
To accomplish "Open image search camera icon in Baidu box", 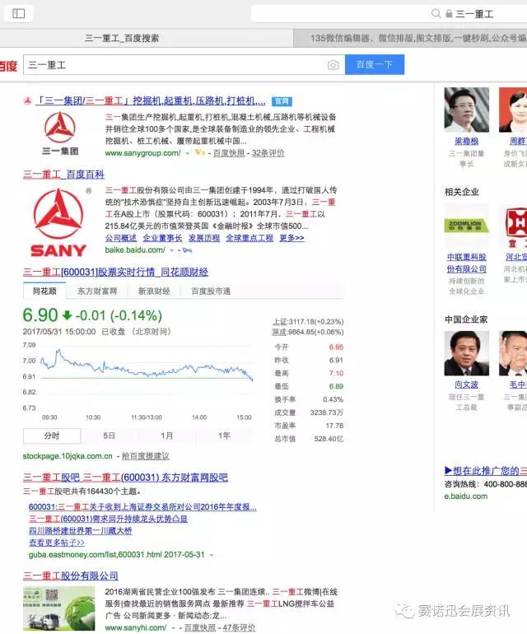I will (333, 65).
